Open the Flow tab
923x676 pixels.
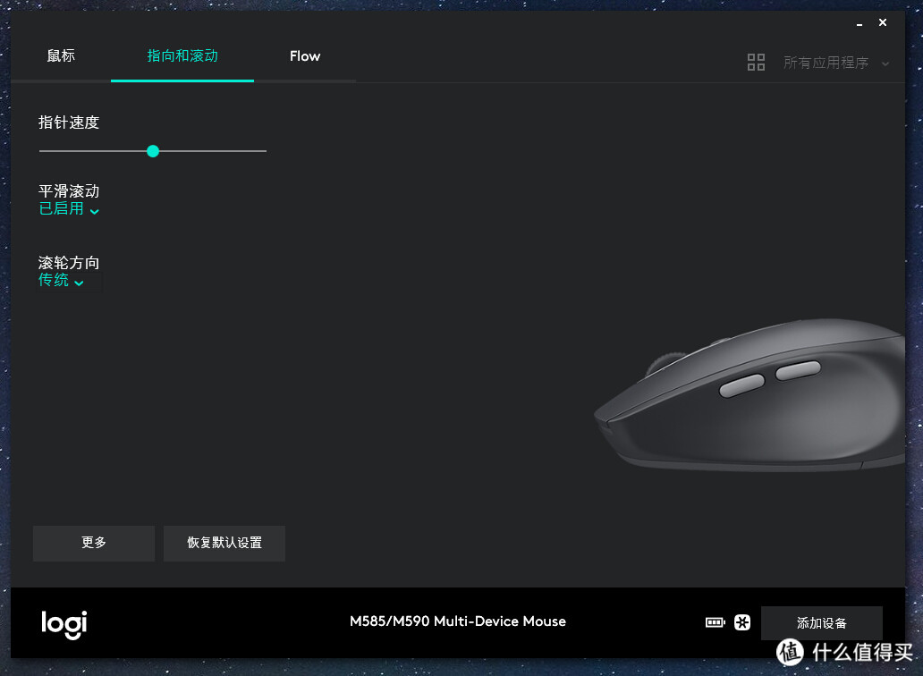pyautogui.click(x=305, y=56)
